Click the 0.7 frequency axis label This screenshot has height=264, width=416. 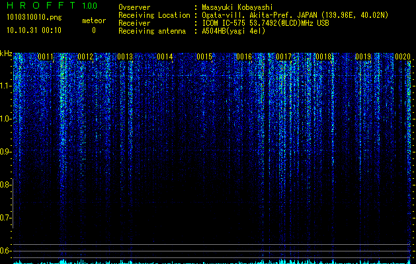pos(5,218)
